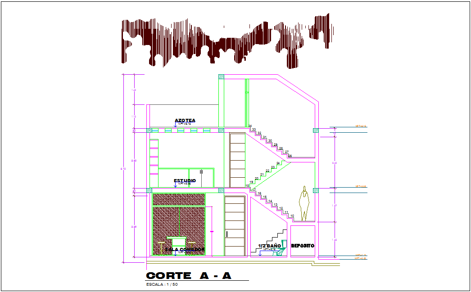Click the ESCALA : 1 / 50 text
471x292 pixels.
[x=162, y=285]
